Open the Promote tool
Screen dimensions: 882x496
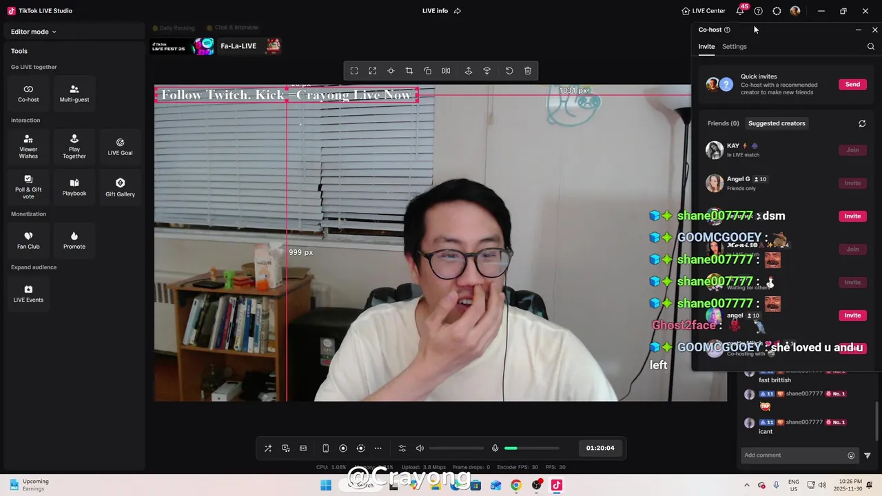click(74, 240)
